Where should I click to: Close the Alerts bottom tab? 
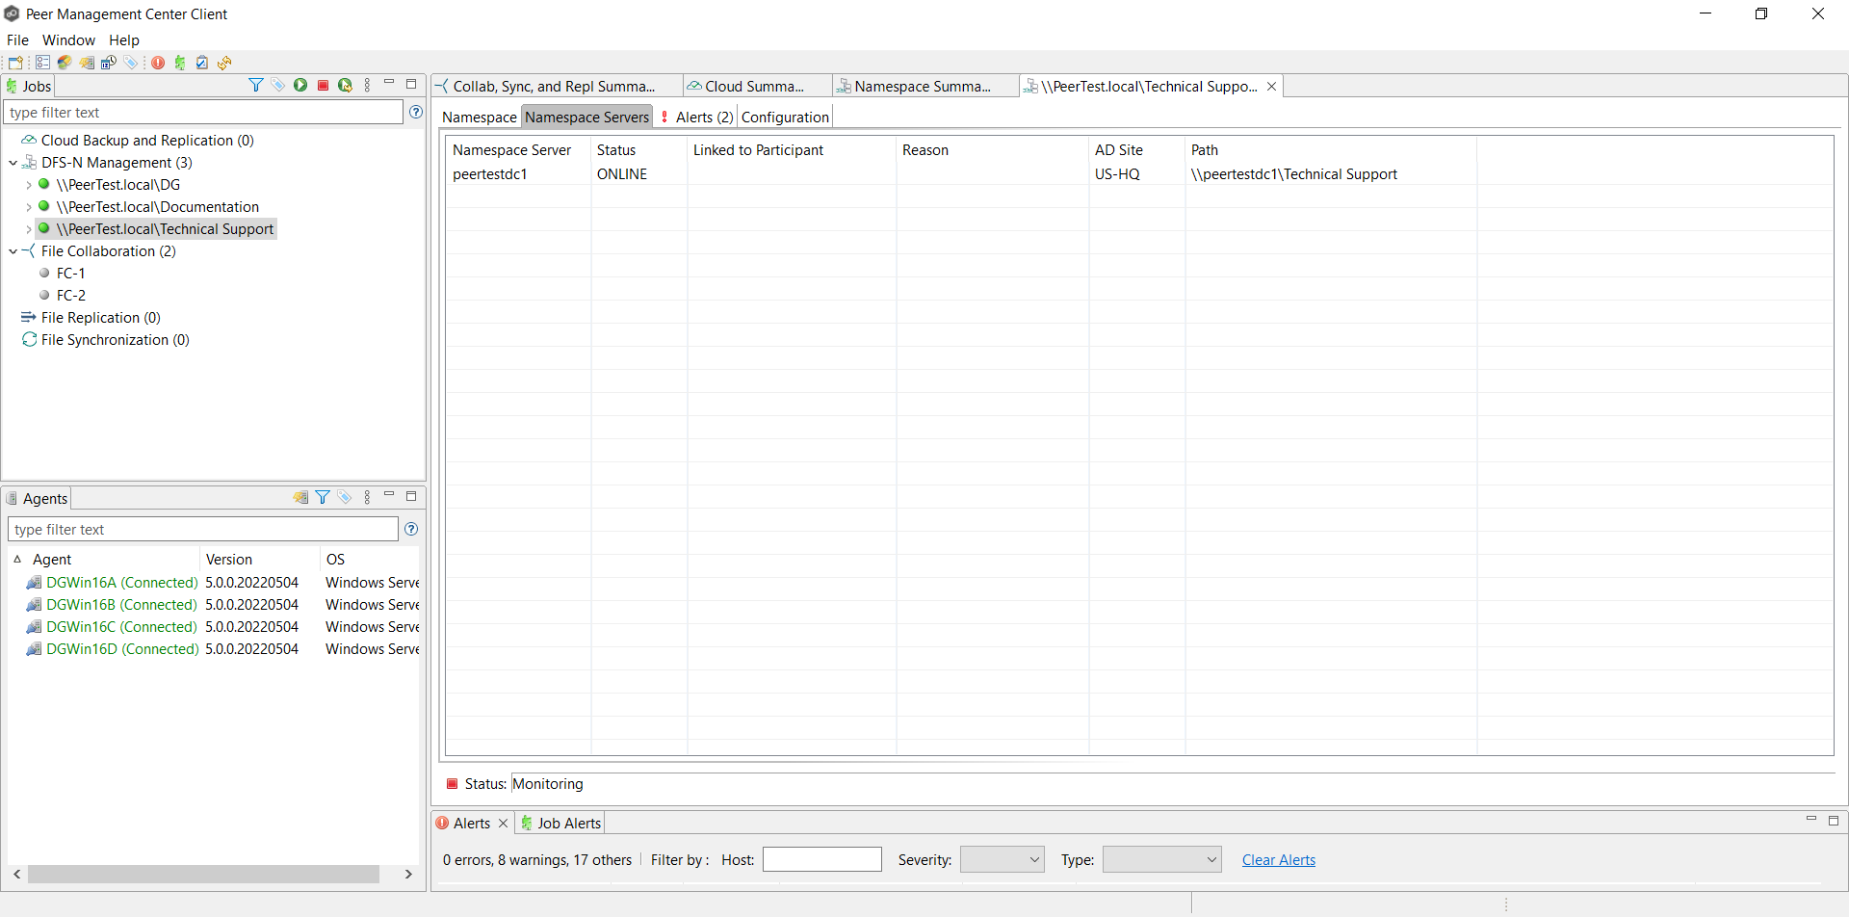(x=503, y=824)
